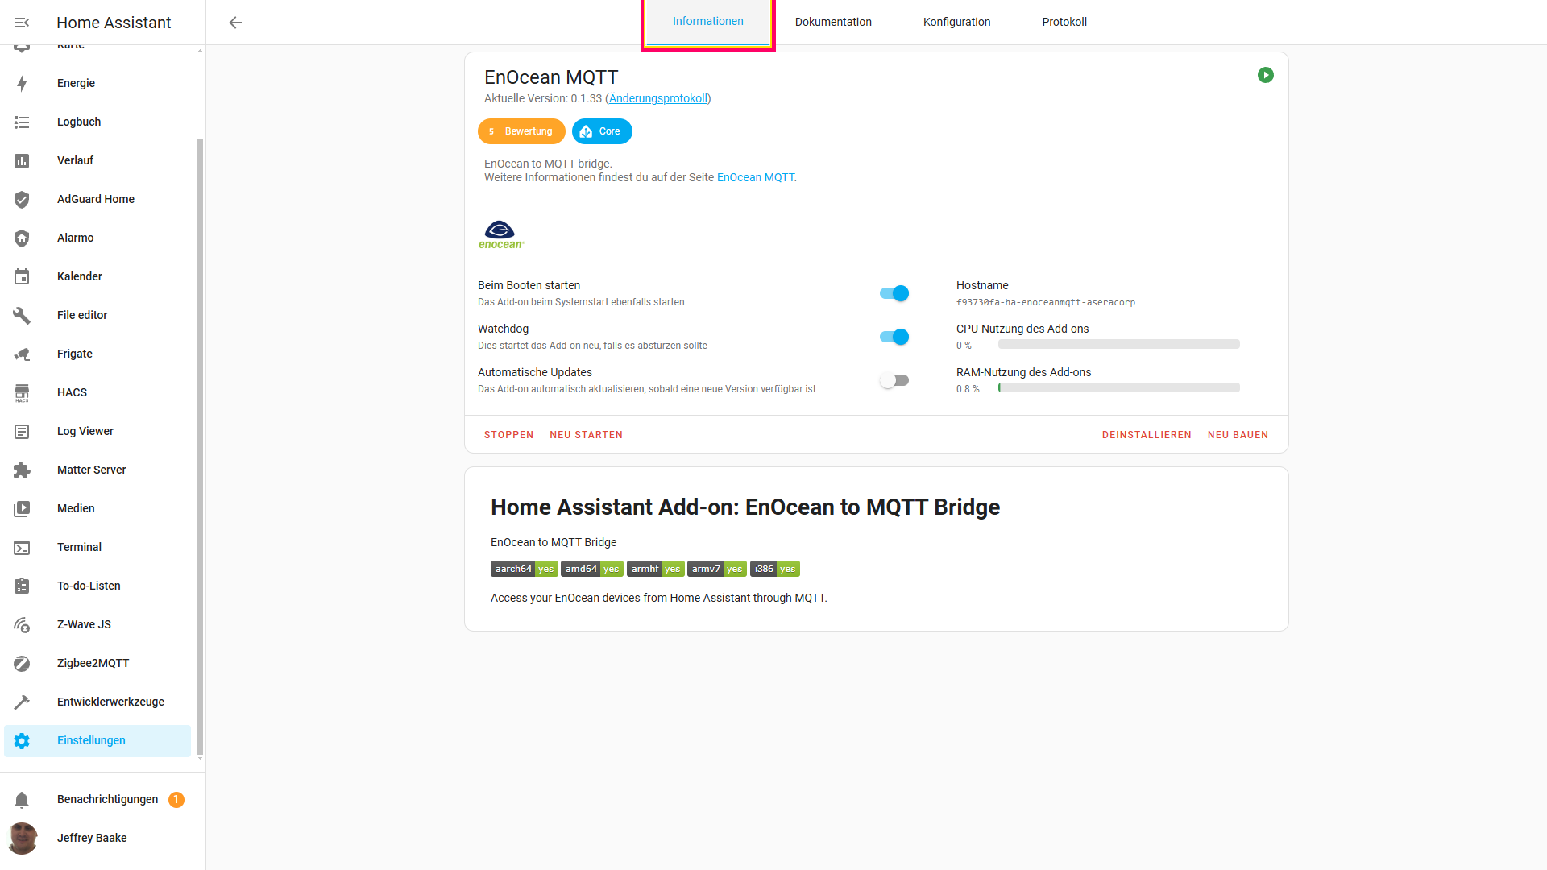Switch to Konfiguration tab
The width and height of the screenshot is (1547, 870).
(956, 22)
